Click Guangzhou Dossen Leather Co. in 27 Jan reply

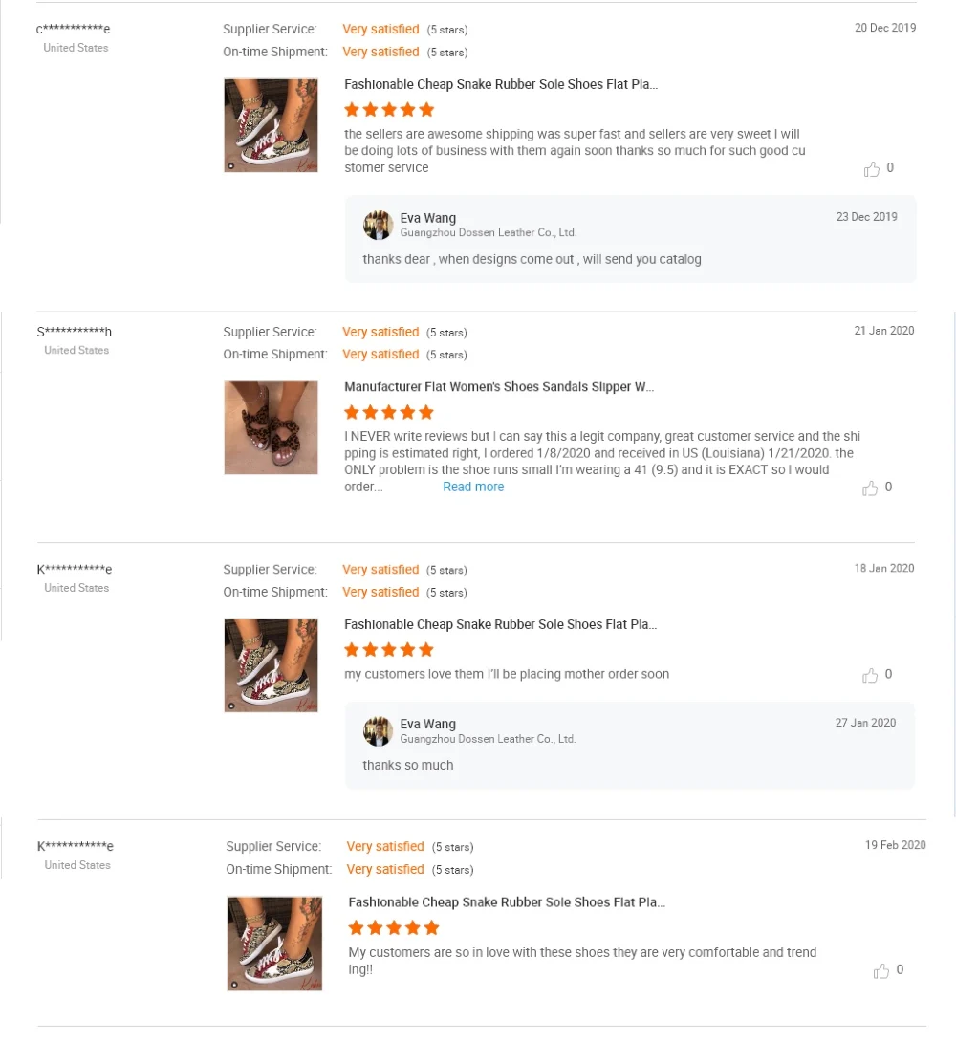[488, 739]
